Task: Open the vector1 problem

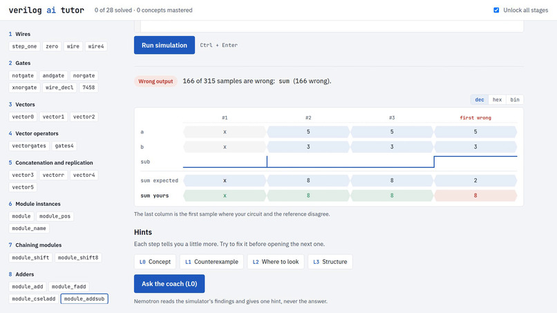Action: 53,117
